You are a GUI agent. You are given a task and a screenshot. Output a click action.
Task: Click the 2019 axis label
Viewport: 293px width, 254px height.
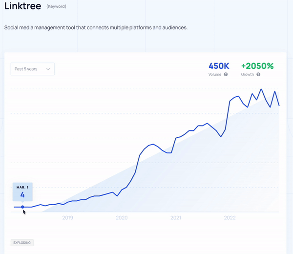[x=68, y=218]
